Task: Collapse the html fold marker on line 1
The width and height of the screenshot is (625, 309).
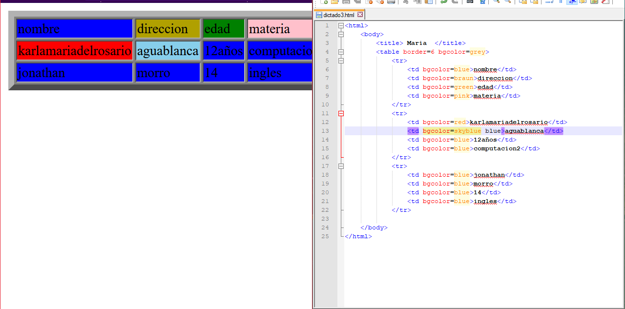Action: click(341, 25)
